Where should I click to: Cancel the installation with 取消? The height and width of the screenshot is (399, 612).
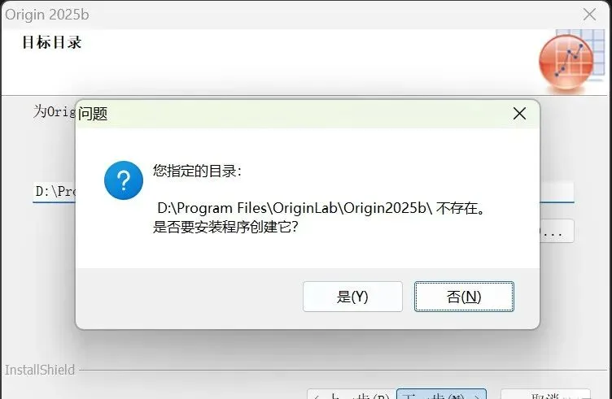click(545, 394)
